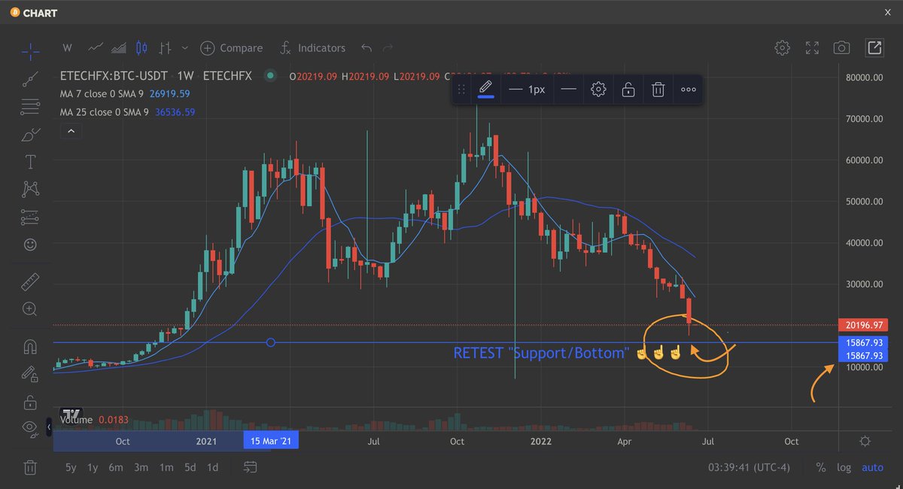Select the 5y time range
Image resolution: width=903 pixels, height=489 pixels.
[x=71, y=467]
